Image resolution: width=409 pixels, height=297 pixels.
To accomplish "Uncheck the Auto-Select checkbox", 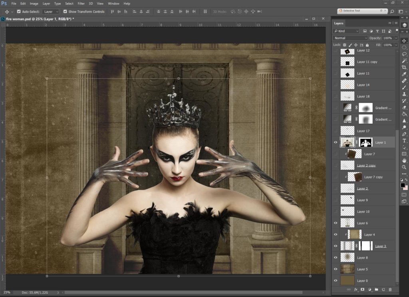I will [x=19, y=12].
